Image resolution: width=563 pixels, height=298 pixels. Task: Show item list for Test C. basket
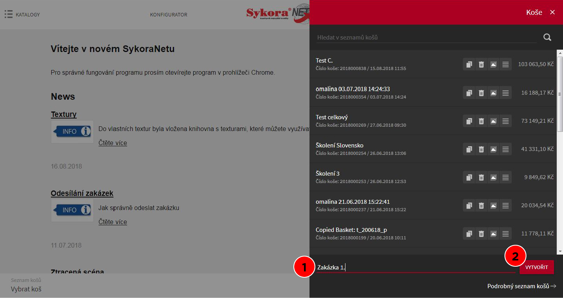click(x=505, y=65)
